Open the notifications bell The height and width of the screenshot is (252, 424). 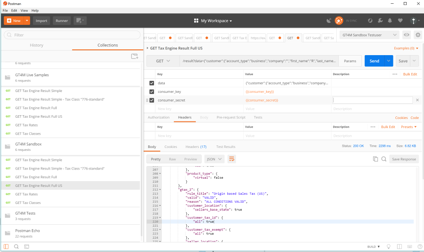390,21
